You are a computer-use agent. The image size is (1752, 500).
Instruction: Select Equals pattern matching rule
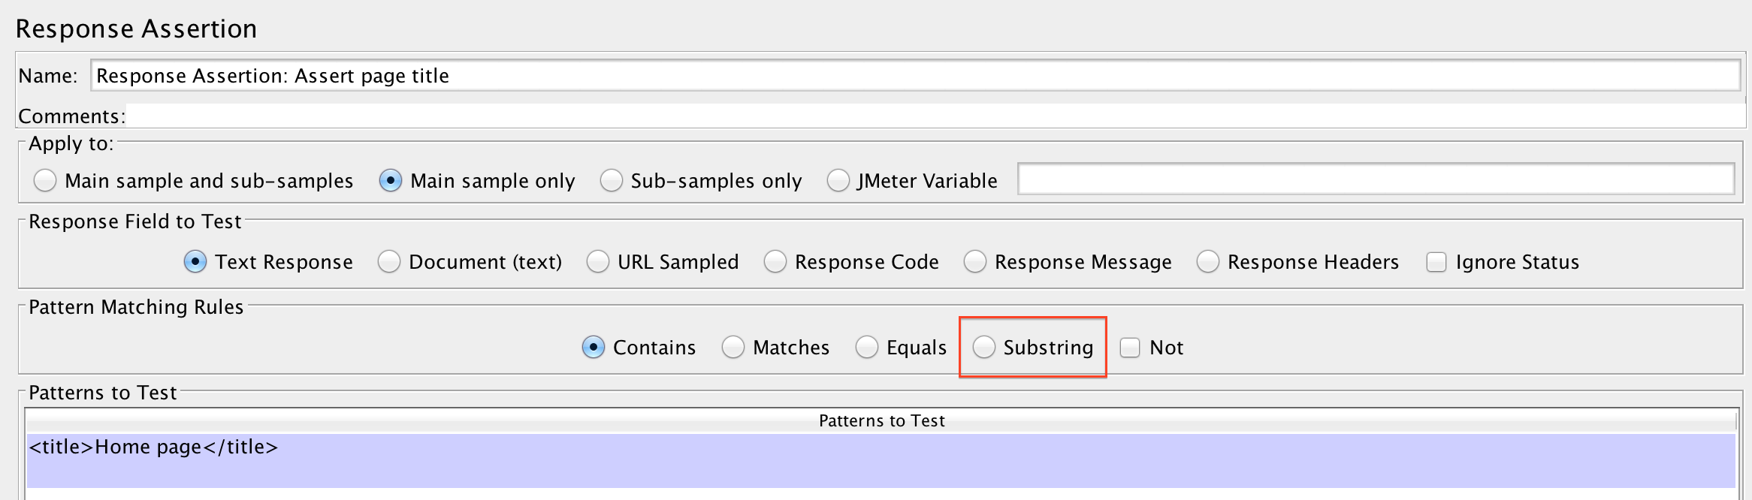[x=867, y=348]
